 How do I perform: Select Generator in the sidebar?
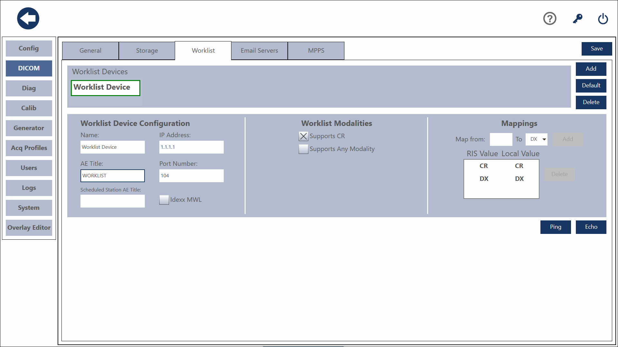(x=29, y=128)
